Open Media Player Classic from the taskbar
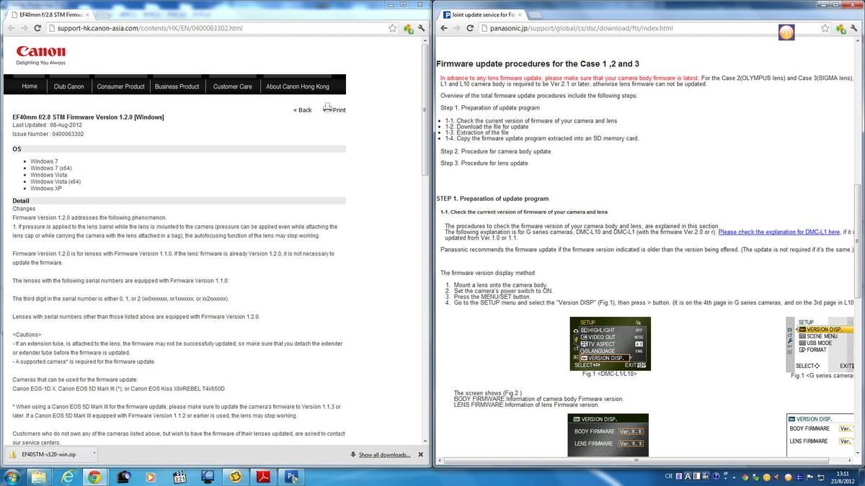Image resolution: width=865 pixels, height=486 pixels. coord(179,477)
